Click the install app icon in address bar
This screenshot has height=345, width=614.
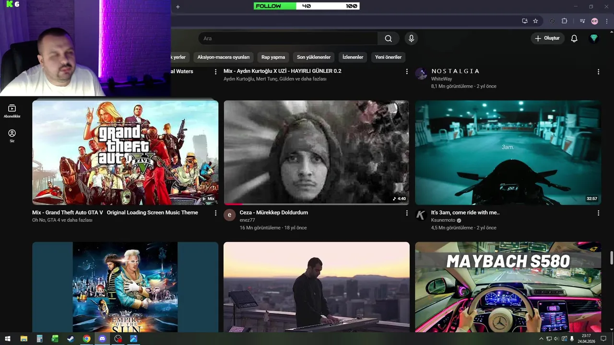pyautogui.click(x=525, y=21)
